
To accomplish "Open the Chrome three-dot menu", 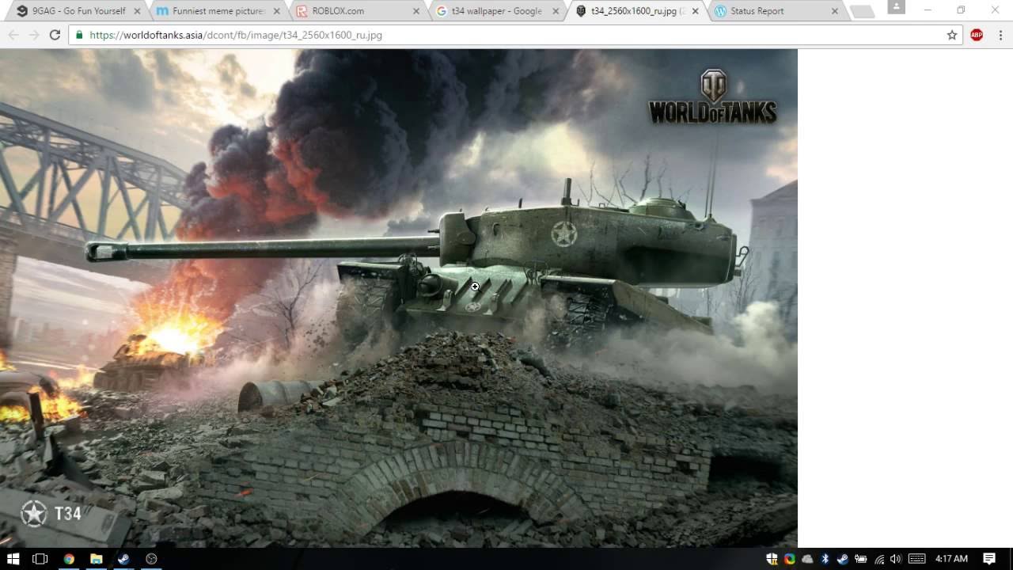I will 1000,35.
